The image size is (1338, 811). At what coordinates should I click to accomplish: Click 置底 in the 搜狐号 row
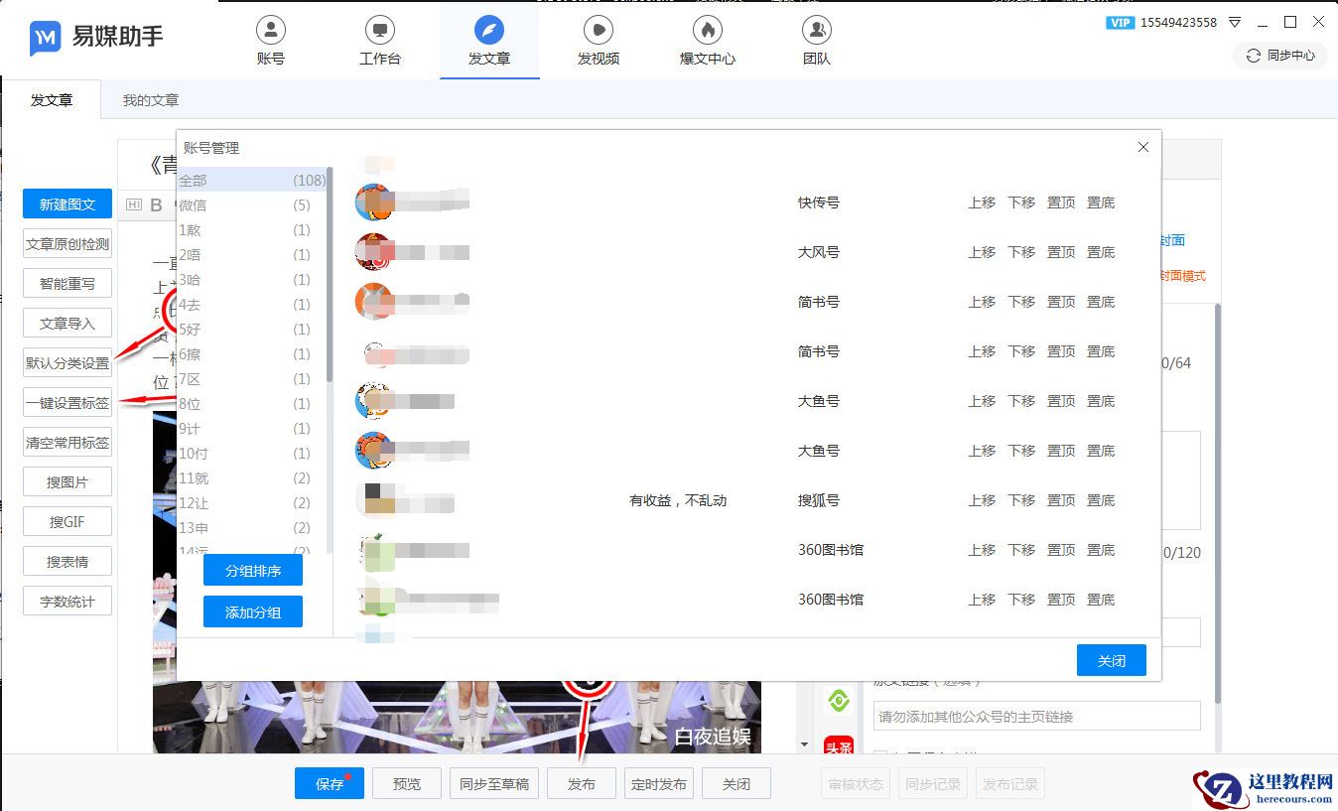pyautogui.click(x=1101, y=500)
